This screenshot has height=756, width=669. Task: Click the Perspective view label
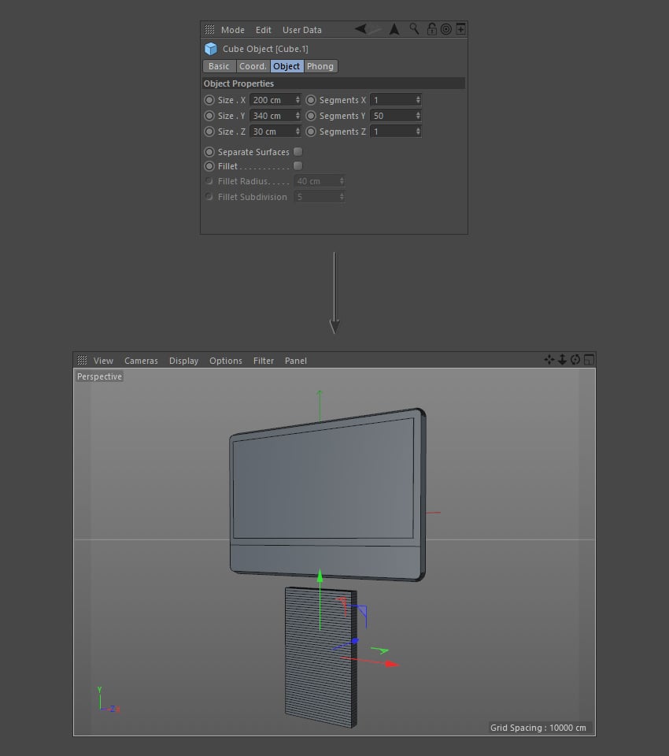[99, 376]
